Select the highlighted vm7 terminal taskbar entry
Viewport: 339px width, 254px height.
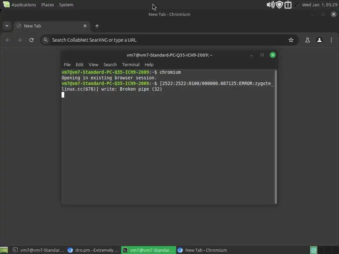point(149,250)
